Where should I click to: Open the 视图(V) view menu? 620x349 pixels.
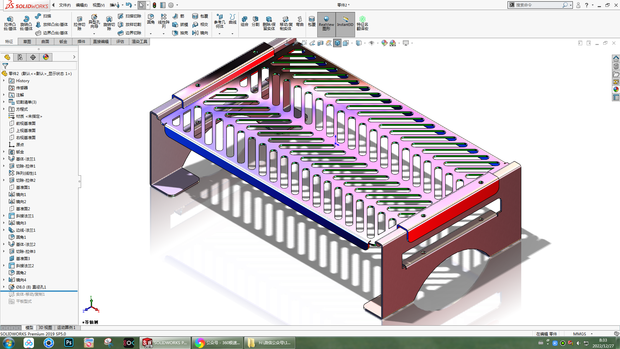pos(99,5)
